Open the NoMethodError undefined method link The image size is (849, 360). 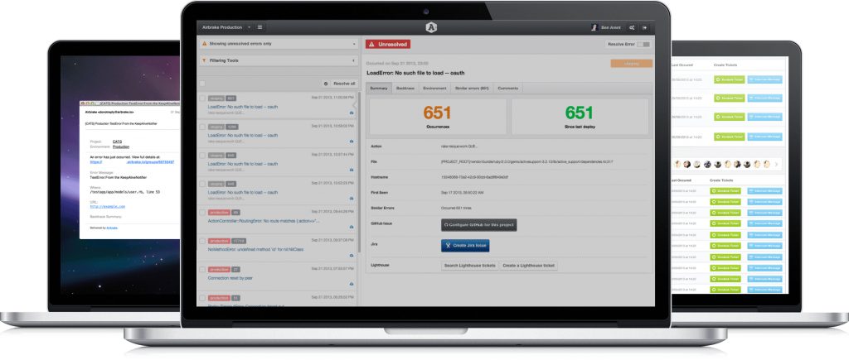tap(255, 249)
